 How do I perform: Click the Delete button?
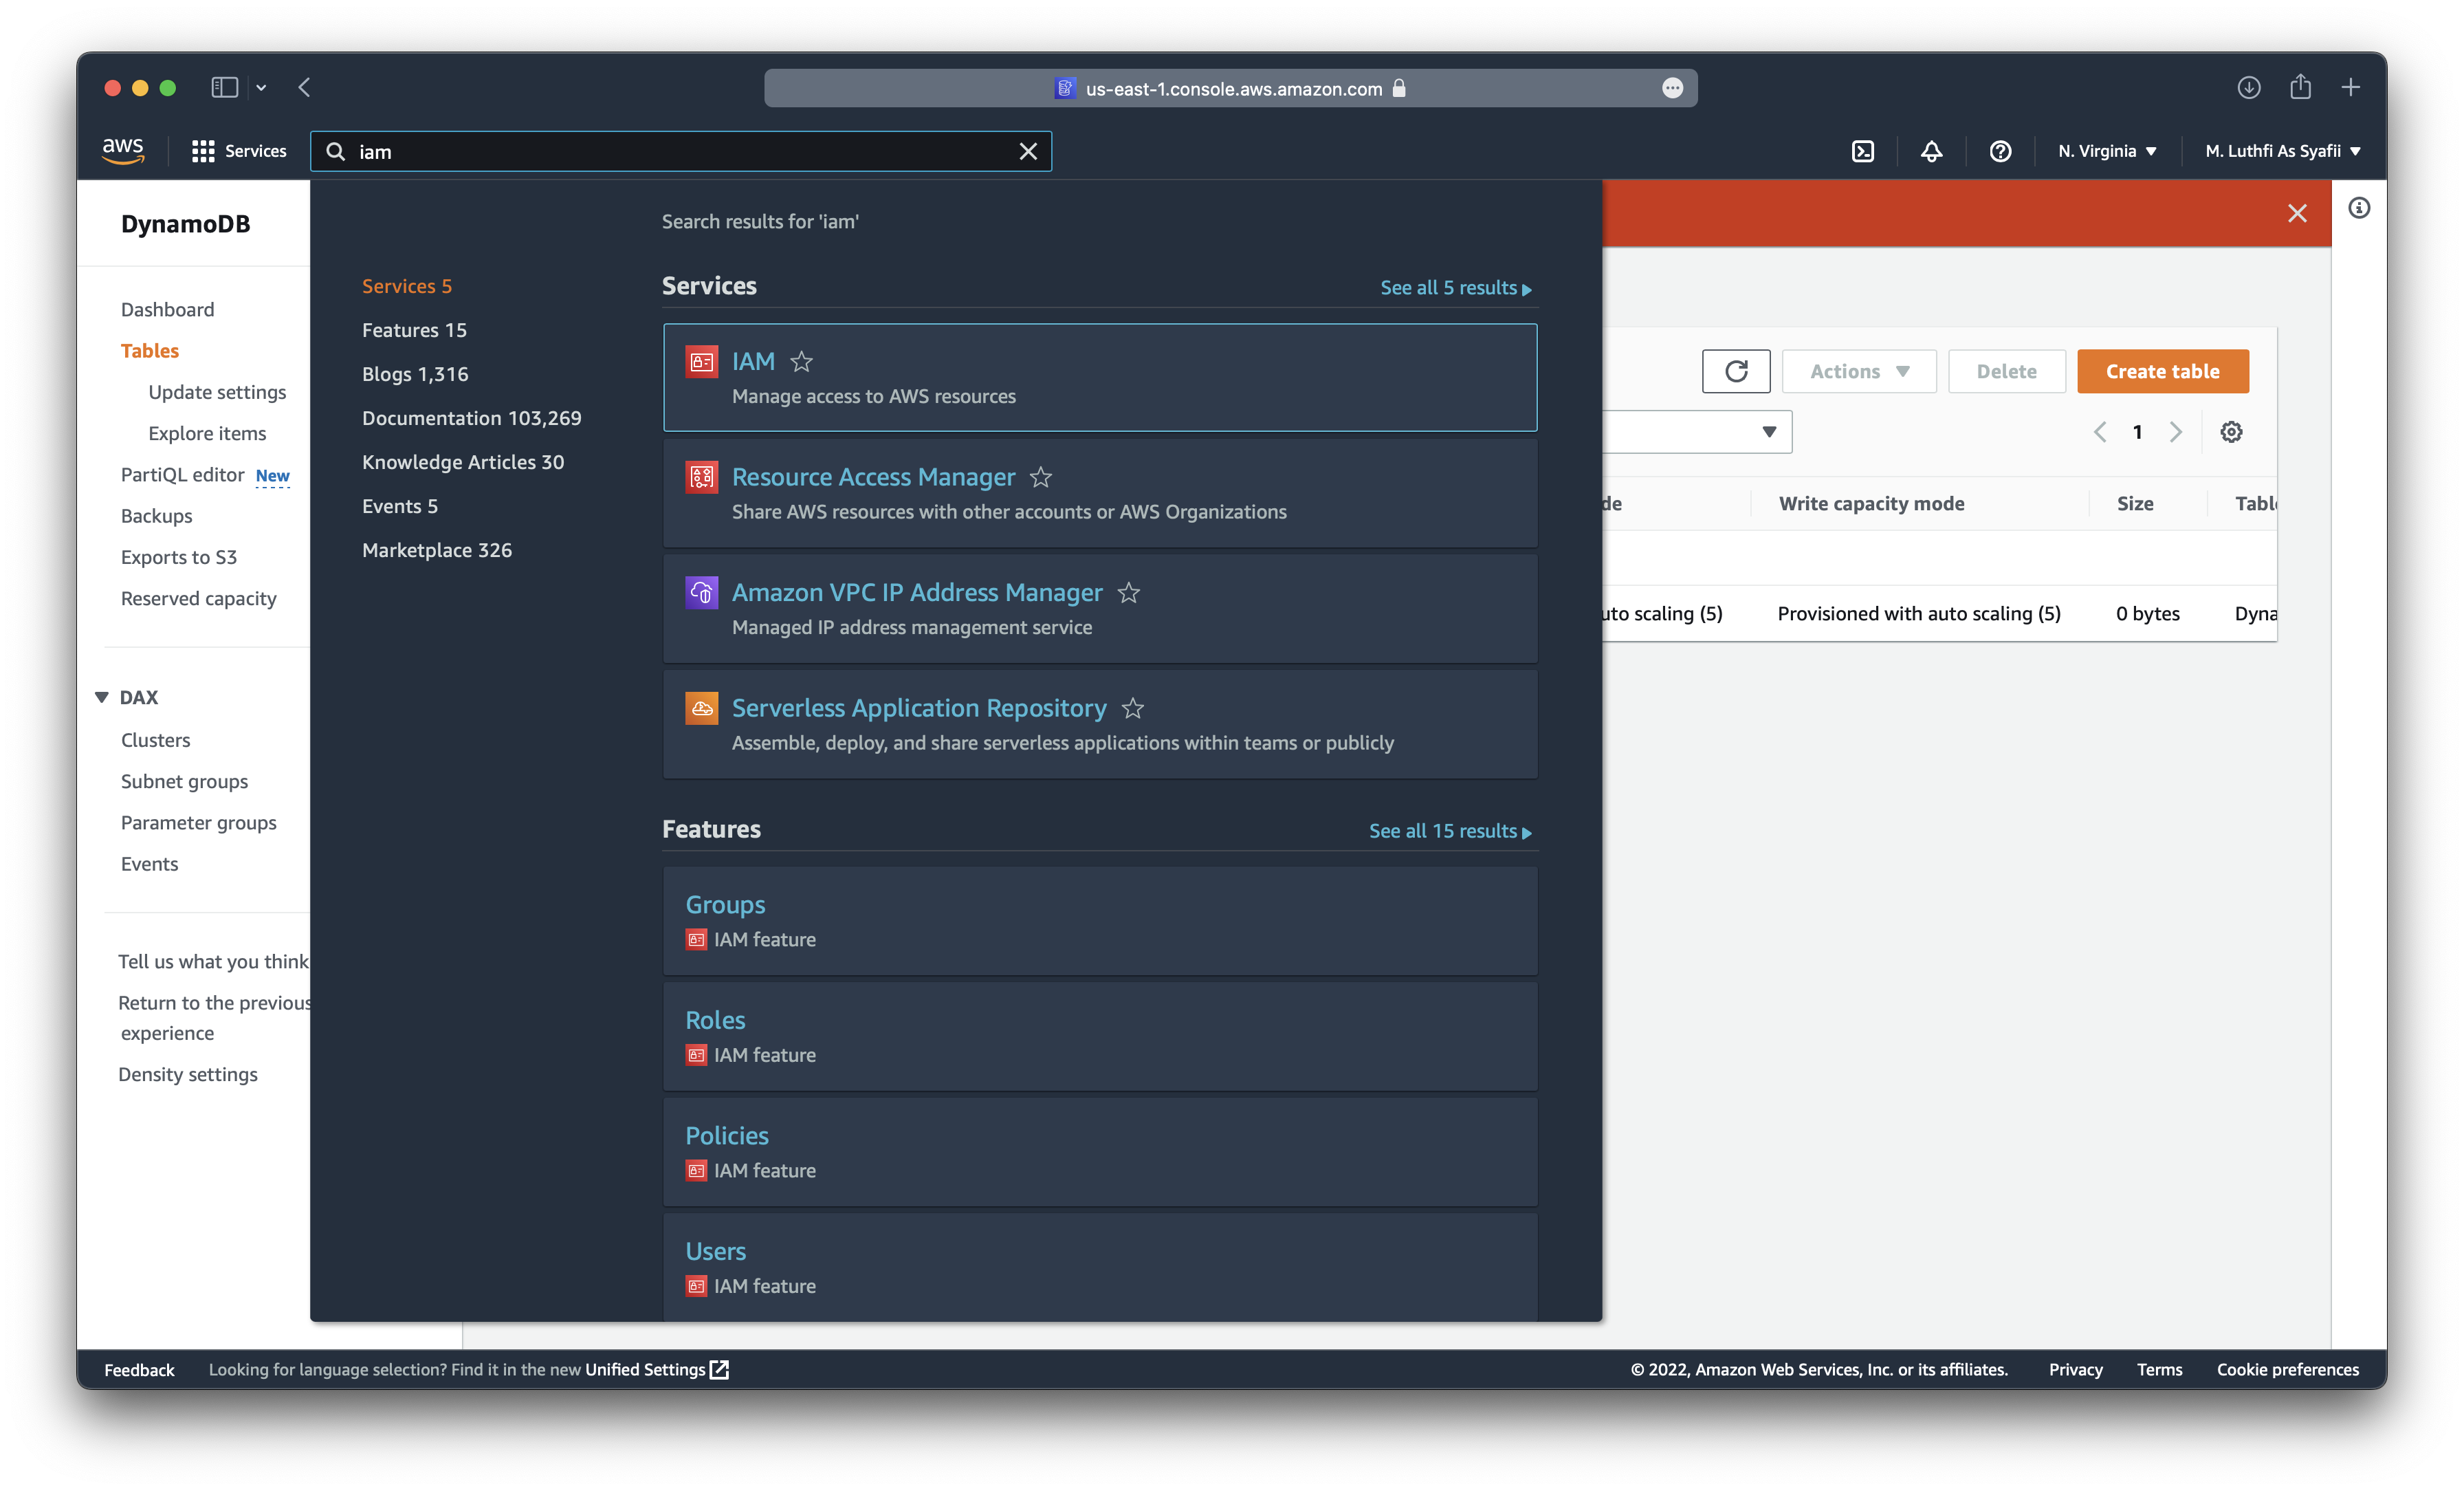point(2006,371)
